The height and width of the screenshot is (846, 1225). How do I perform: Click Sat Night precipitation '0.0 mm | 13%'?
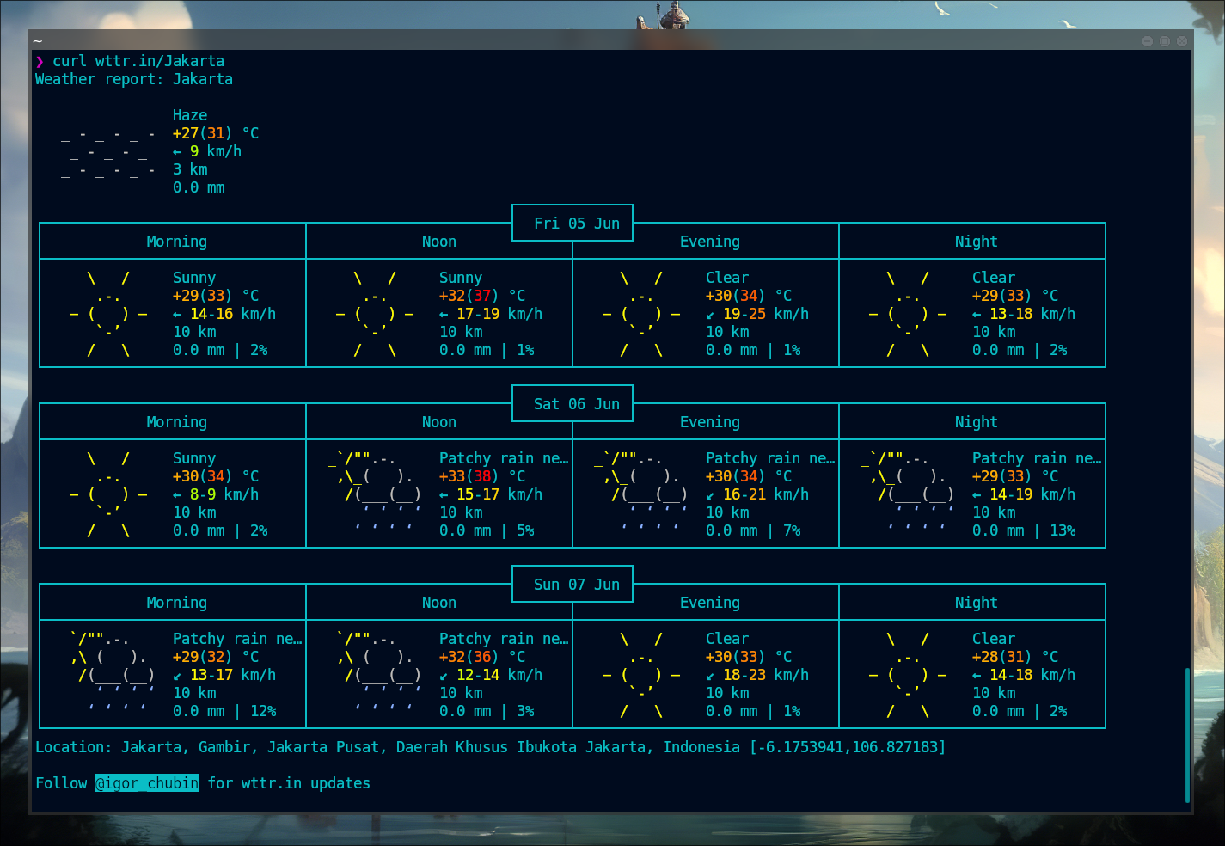1024,530
